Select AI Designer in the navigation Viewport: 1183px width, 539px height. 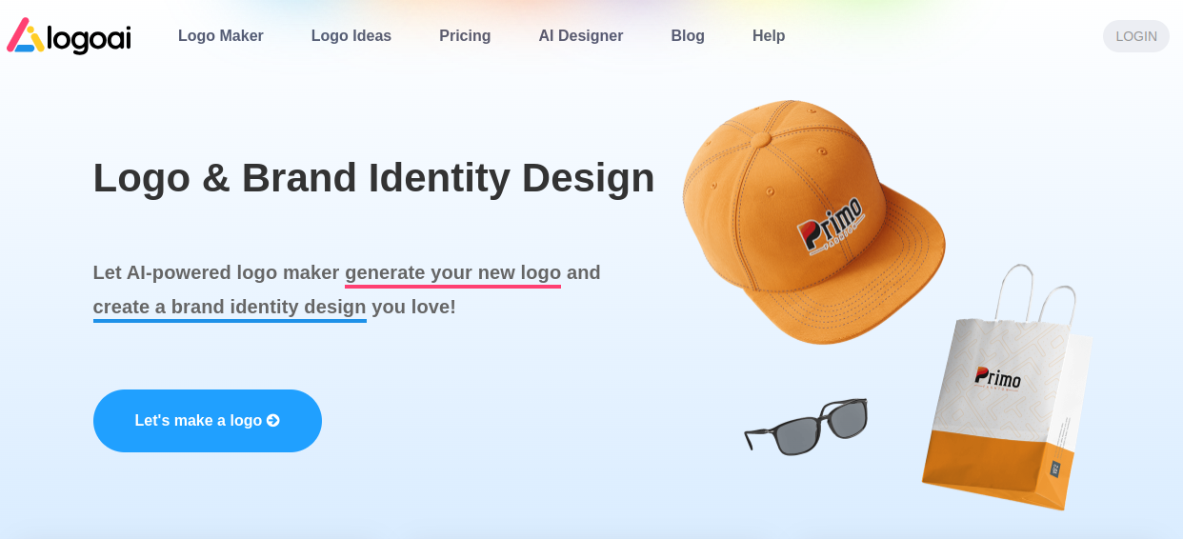pyautogui.click(x=580, y=36)
